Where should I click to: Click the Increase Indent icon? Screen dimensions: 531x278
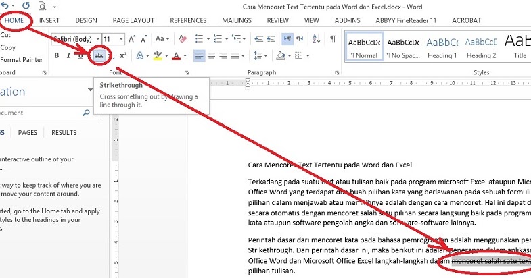[271, 39]
